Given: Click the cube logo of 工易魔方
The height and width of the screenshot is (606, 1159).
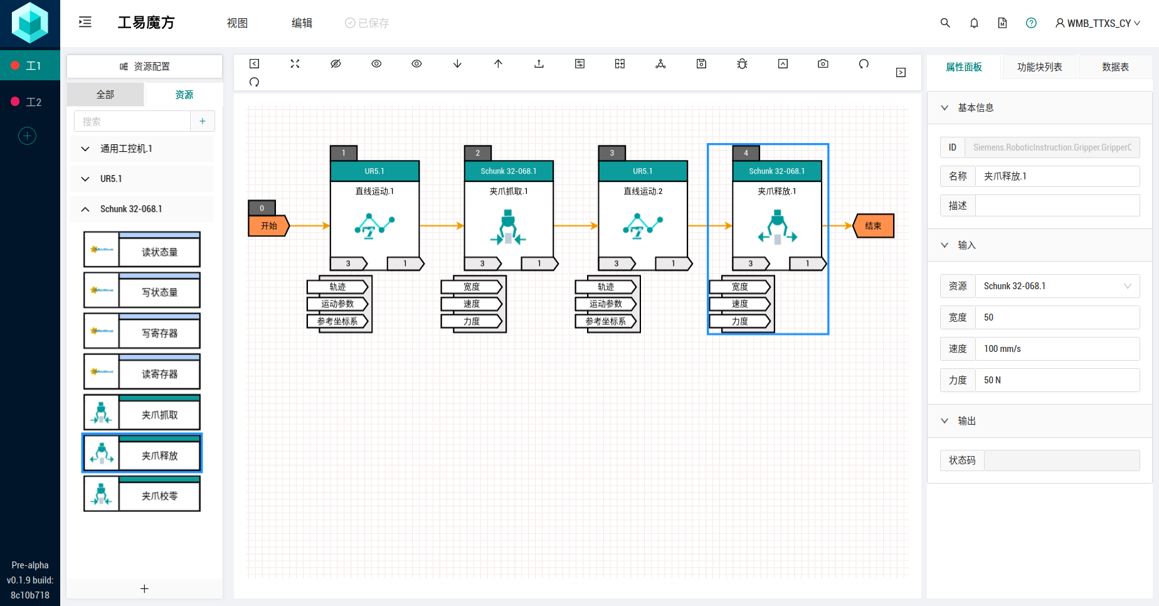Looking at the screenshot, I should tap(30, 23).
